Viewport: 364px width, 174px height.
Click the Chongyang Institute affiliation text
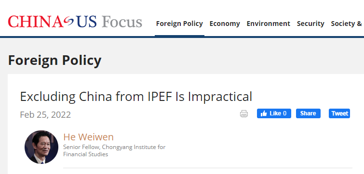114,150
